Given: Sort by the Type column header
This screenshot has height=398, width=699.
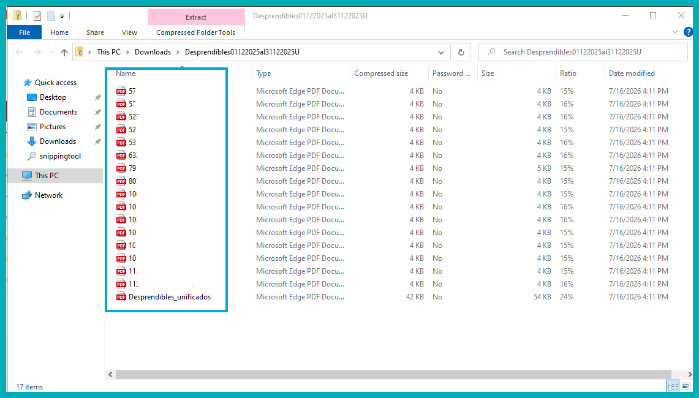Looking at the screenshot, I should pyautogui.click(x=263, y=73).
